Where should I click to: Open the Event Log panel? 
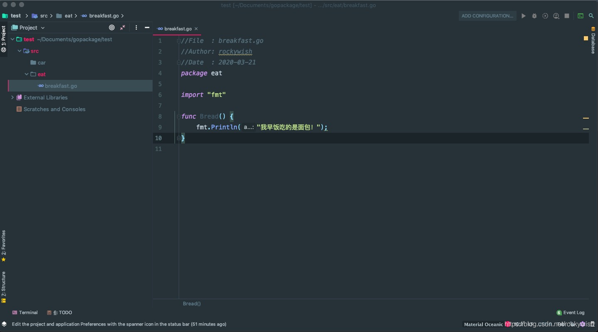[571, 312]
